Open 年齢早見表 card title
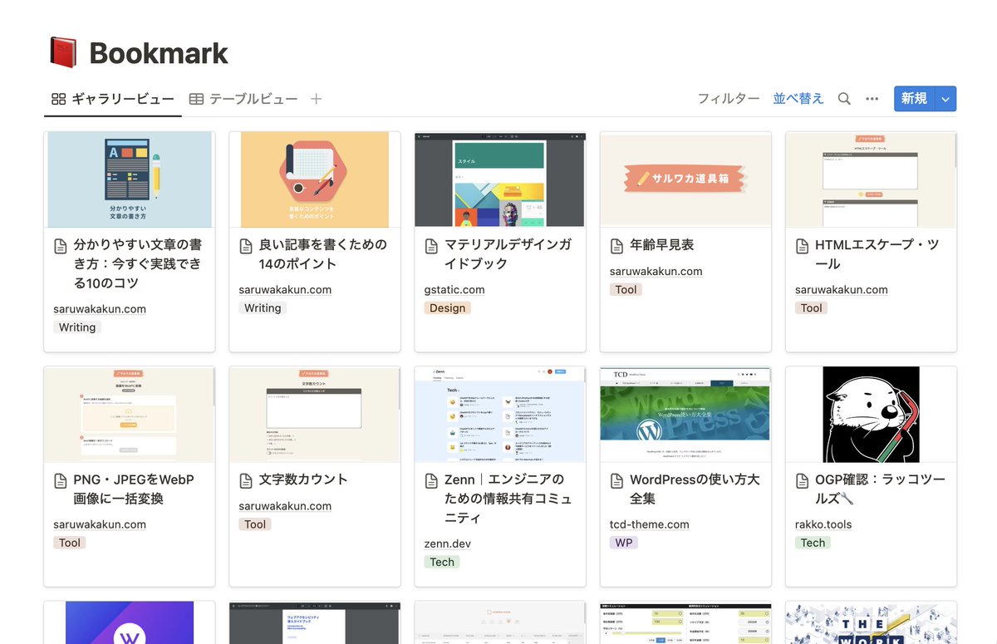 click(661, 245)
